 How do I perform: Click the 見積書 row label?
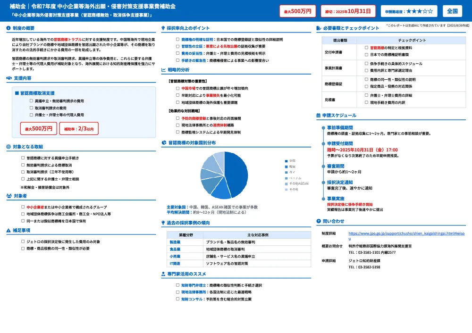tap(330, 100)
